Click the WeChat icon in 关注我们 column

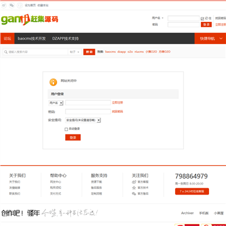pos(134,193)
